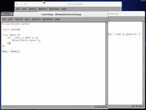Click outside.py window title text
146x110 pixels.
[x=113, y=14]
